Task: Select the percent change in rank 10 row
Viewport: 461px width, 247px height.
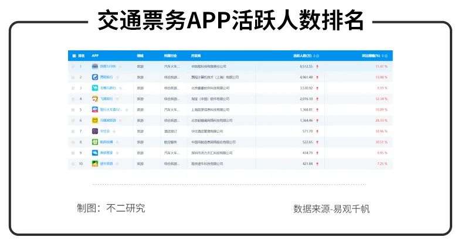Action: [x=382, y=164]
